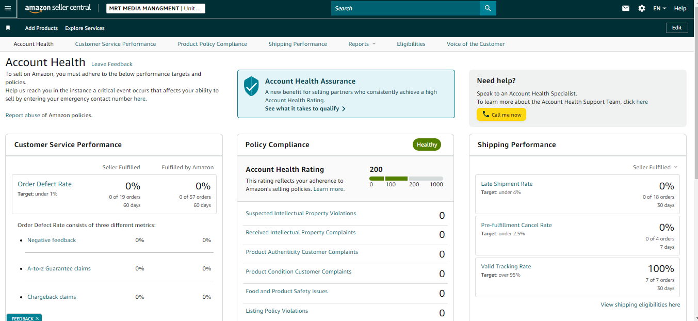Open the MRT MEDIA MANAGMENT account switcher
698x321 pixels.
155,8
